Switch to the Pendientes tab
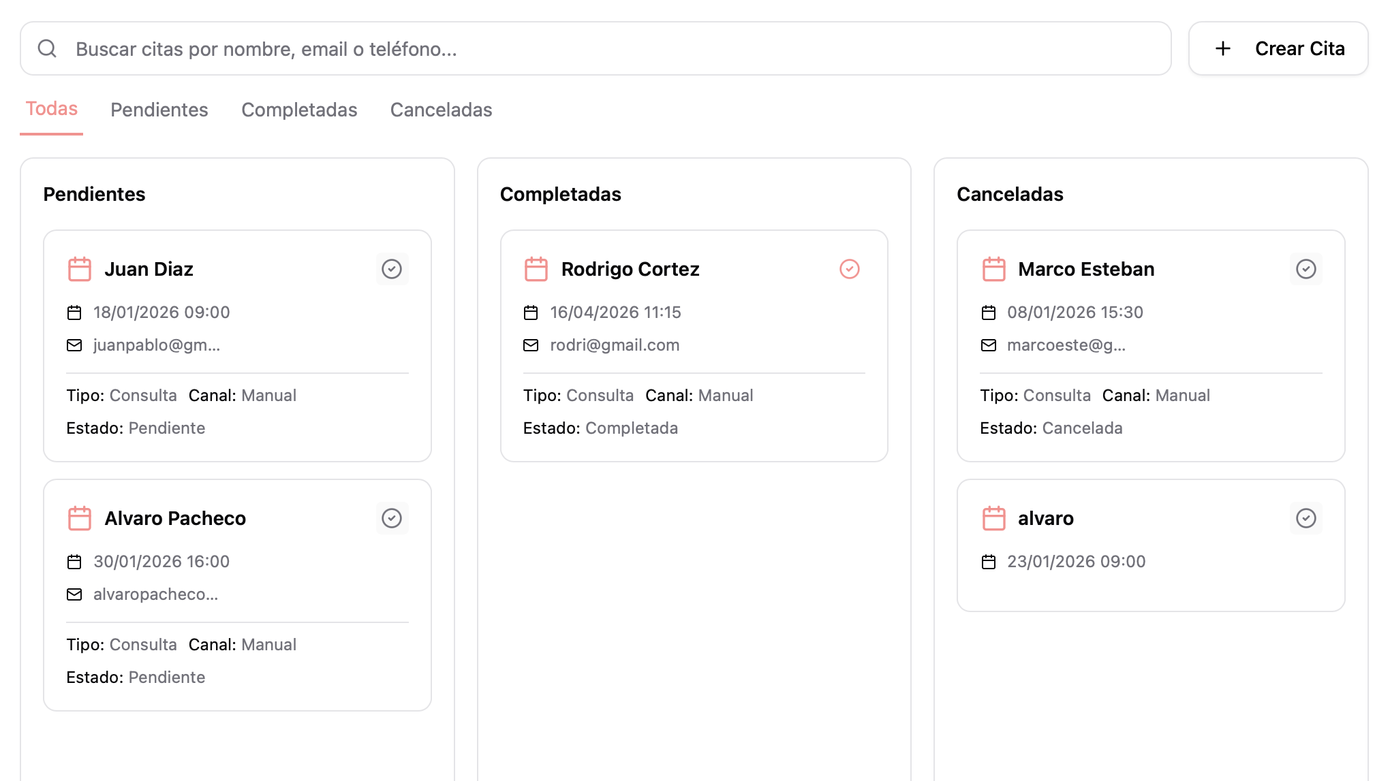 pos(159,110)
